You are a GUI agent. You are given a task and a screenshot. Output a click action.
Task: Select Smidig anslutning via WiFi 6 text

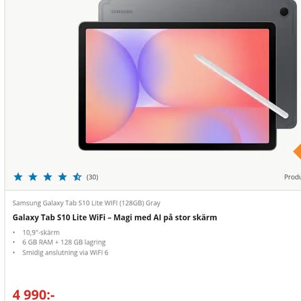tap(65, 253)
